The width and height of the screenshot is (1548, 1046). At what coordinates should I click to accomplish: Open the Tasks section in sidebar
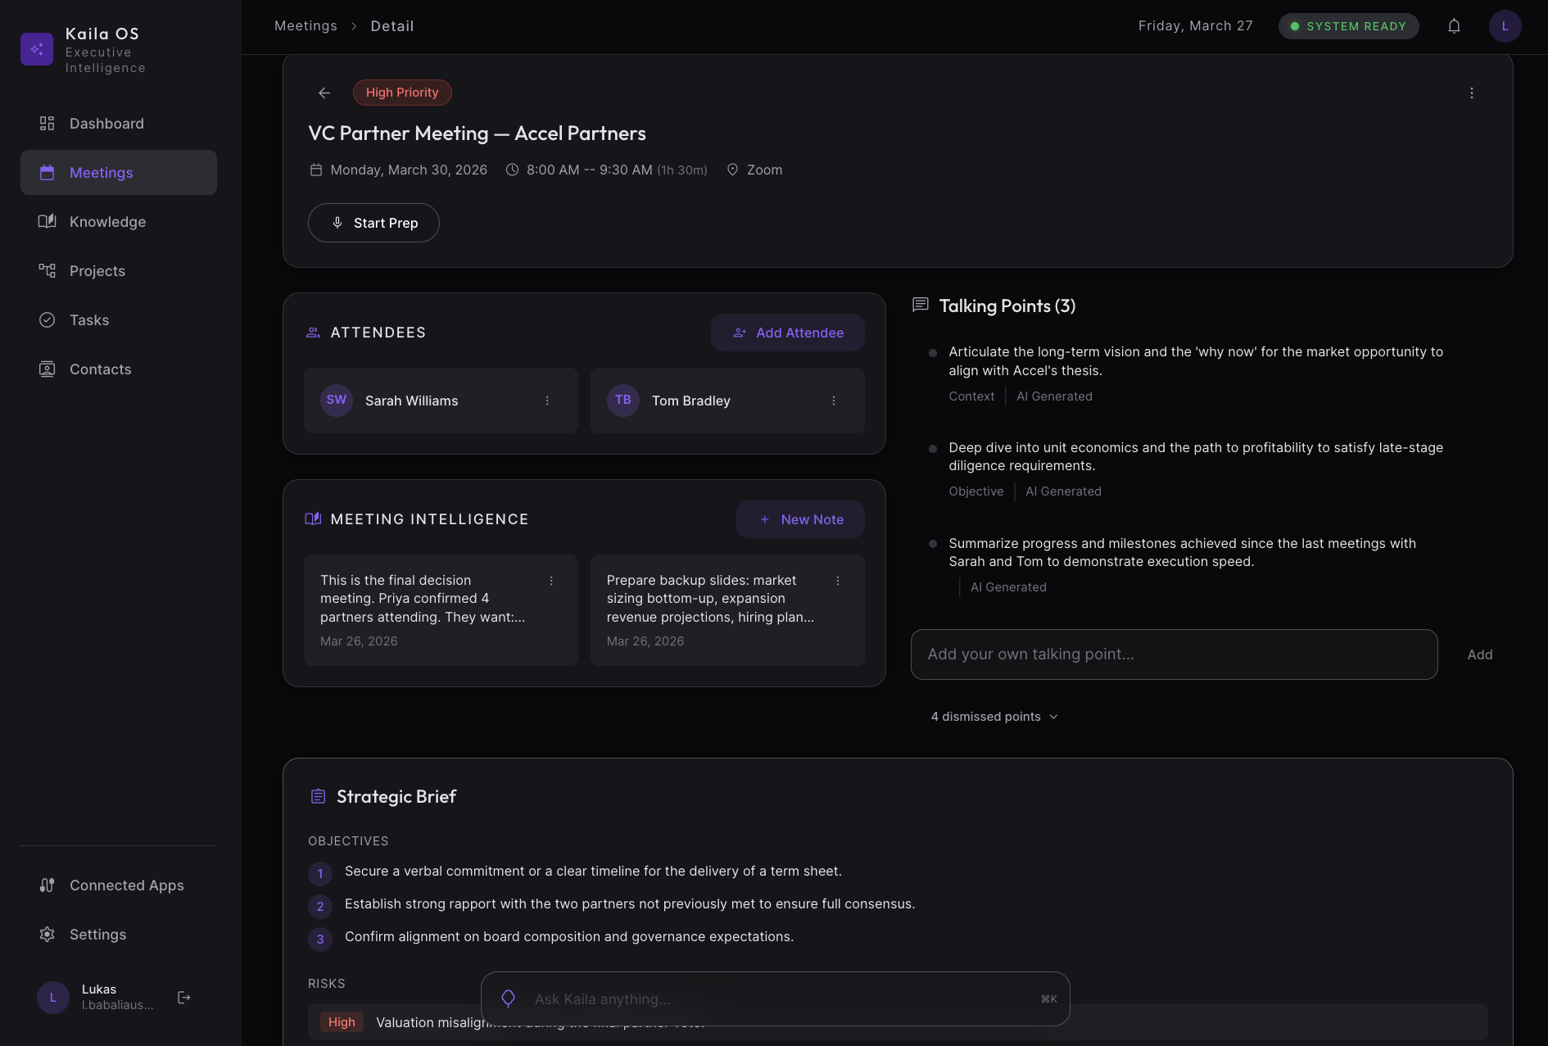pyautogui.click(x=89, y=320)
